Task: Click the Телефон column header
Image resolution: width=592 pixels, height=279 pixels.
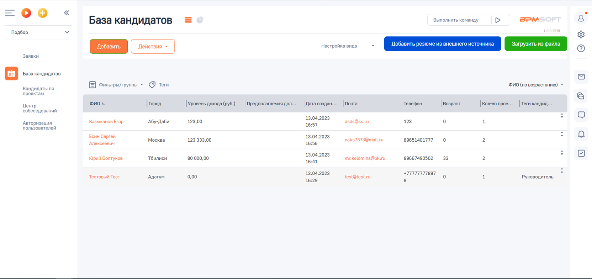Action: (x=413, y=104)
